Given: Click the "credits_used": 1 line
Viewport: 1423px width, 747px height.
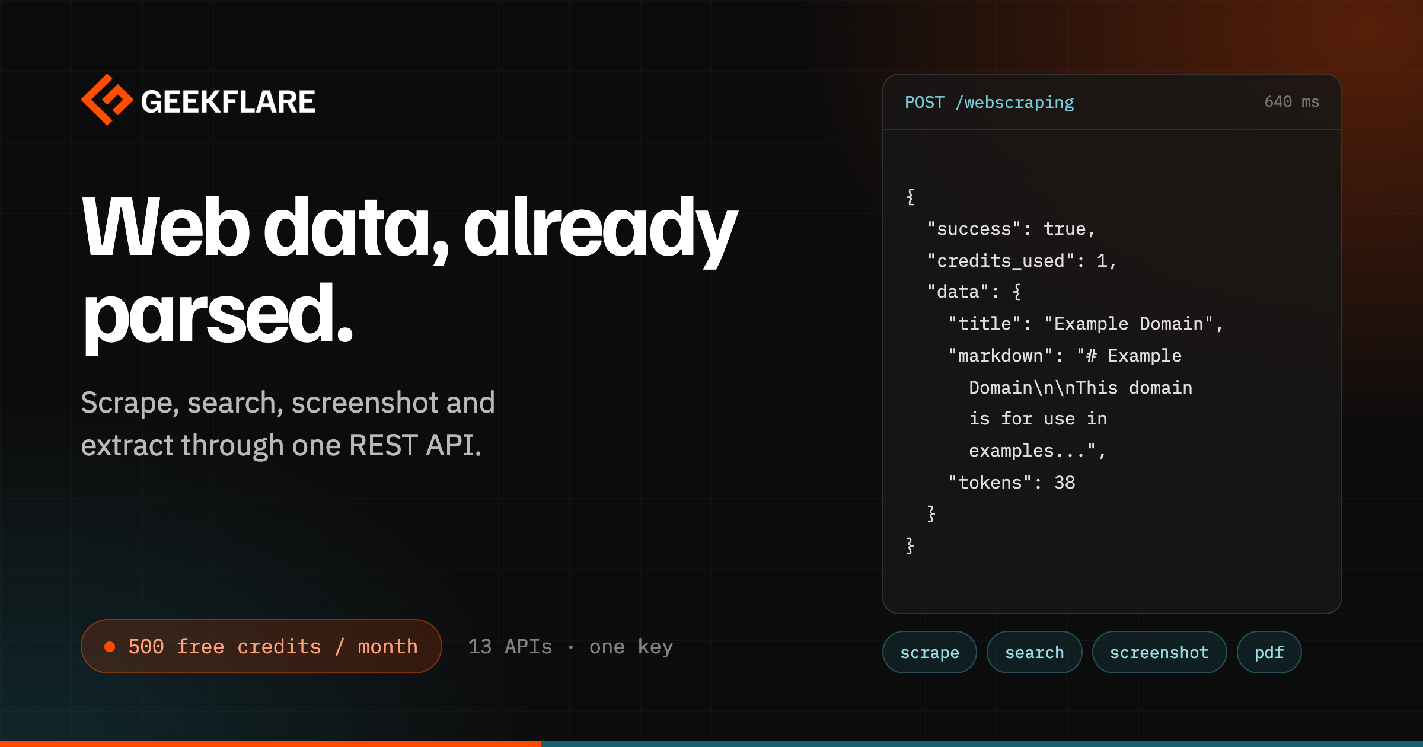Looking at the screenshot, I should tap(1022, 261).
